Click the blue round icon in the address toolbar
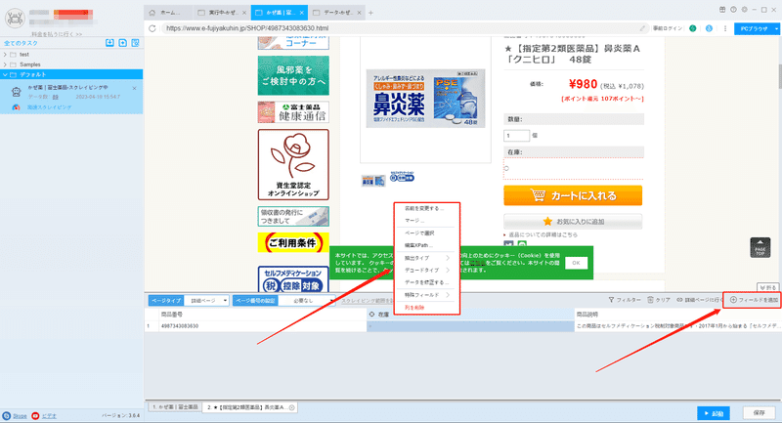The height and width of the screenshot is (423, 782). (709, 28)
